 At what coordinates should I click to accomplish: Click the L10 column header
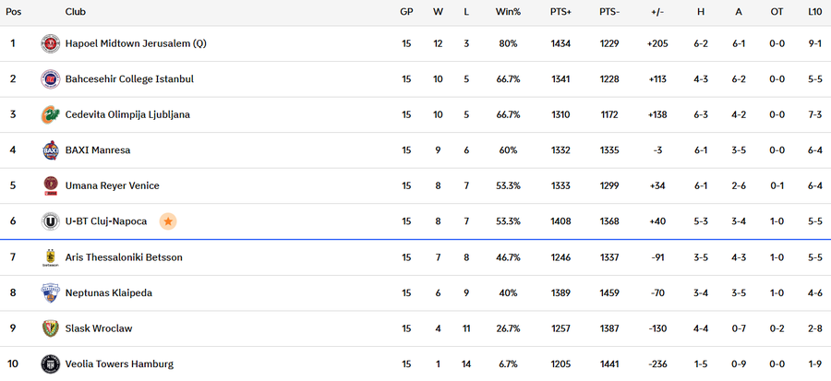(814, 12)
